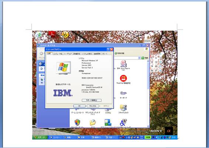
Task: Click the green battery 100% tray indicator
Action: (148, 137)
